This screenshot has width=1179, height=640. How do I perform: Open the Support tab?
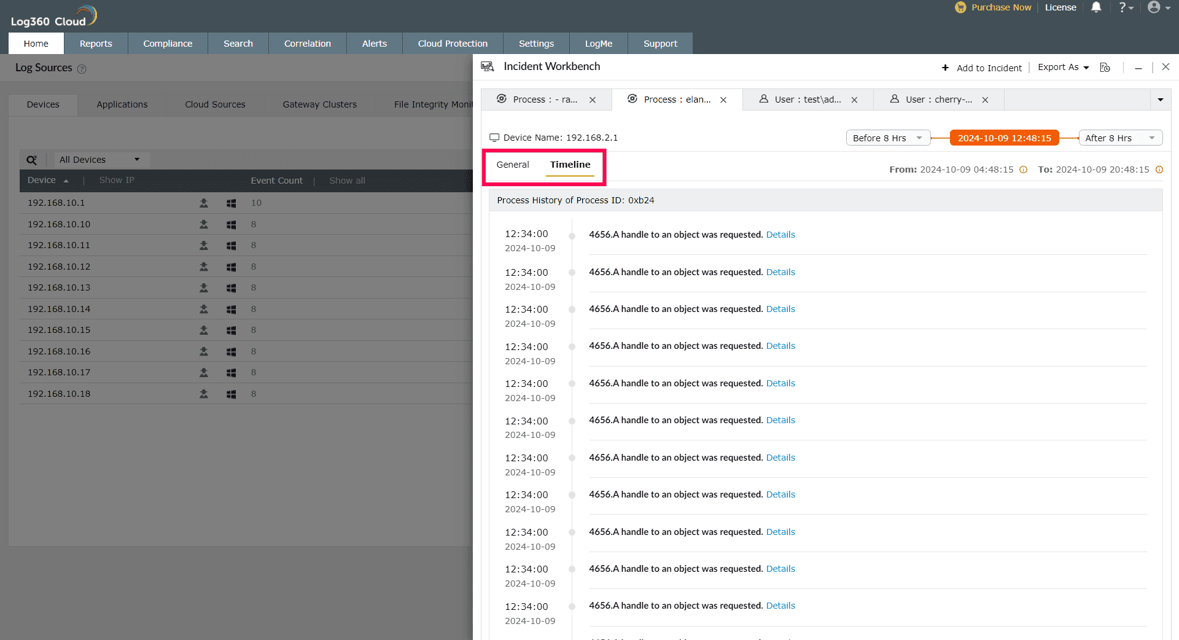pyautogui.click(x=660, y=44)
